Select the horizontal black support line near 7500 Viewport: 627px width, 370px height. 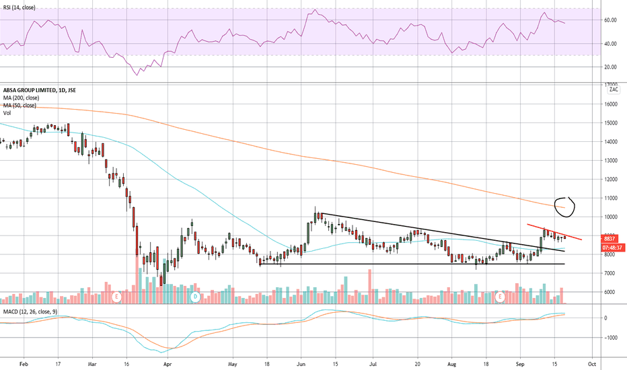(x=412, y=264)
